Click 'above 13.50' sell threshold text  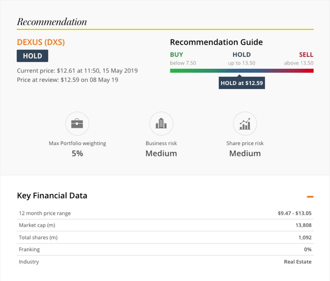(299, 63)
